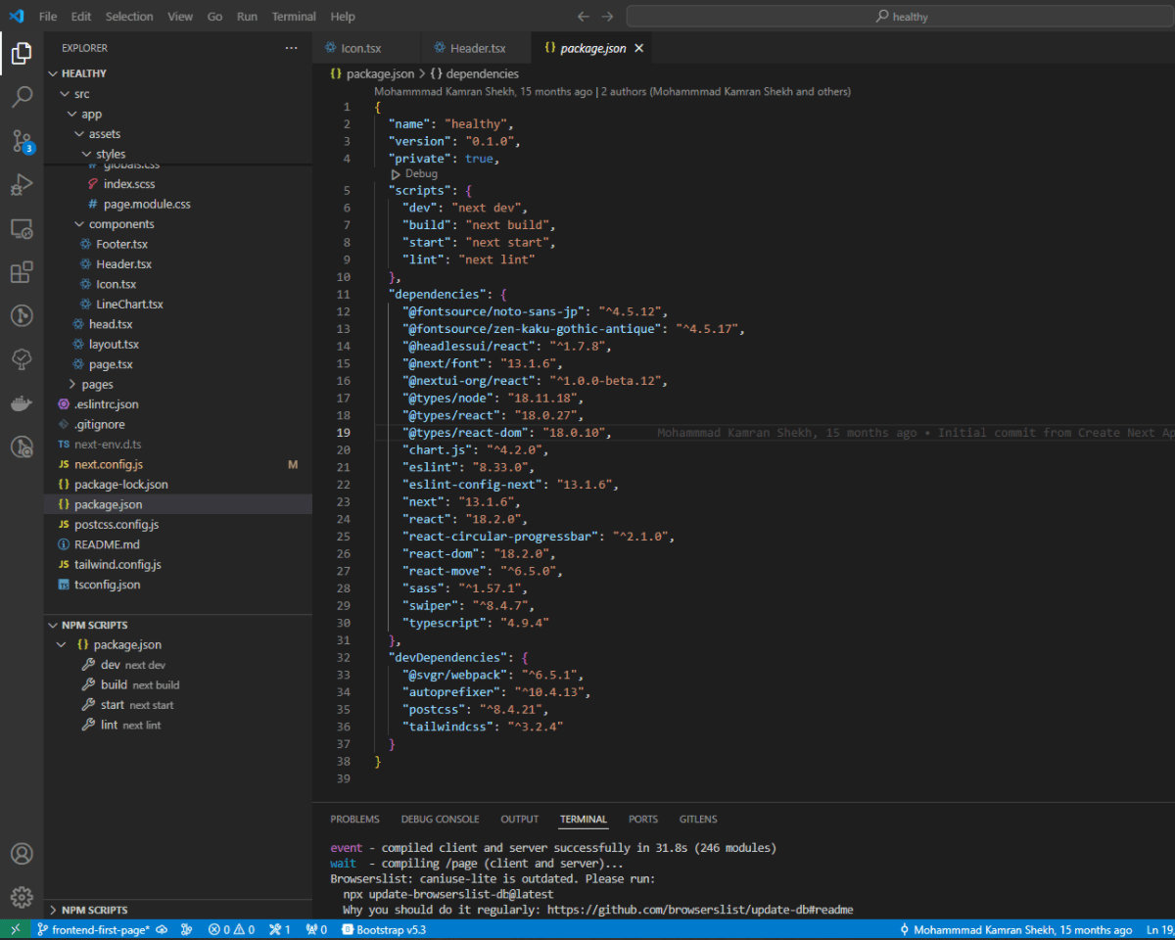This screenshot has width=1175, height=940.
Task: Switch to the PROBLEMS panel tab
Action: pyautogui.click(x=354, y=820)
